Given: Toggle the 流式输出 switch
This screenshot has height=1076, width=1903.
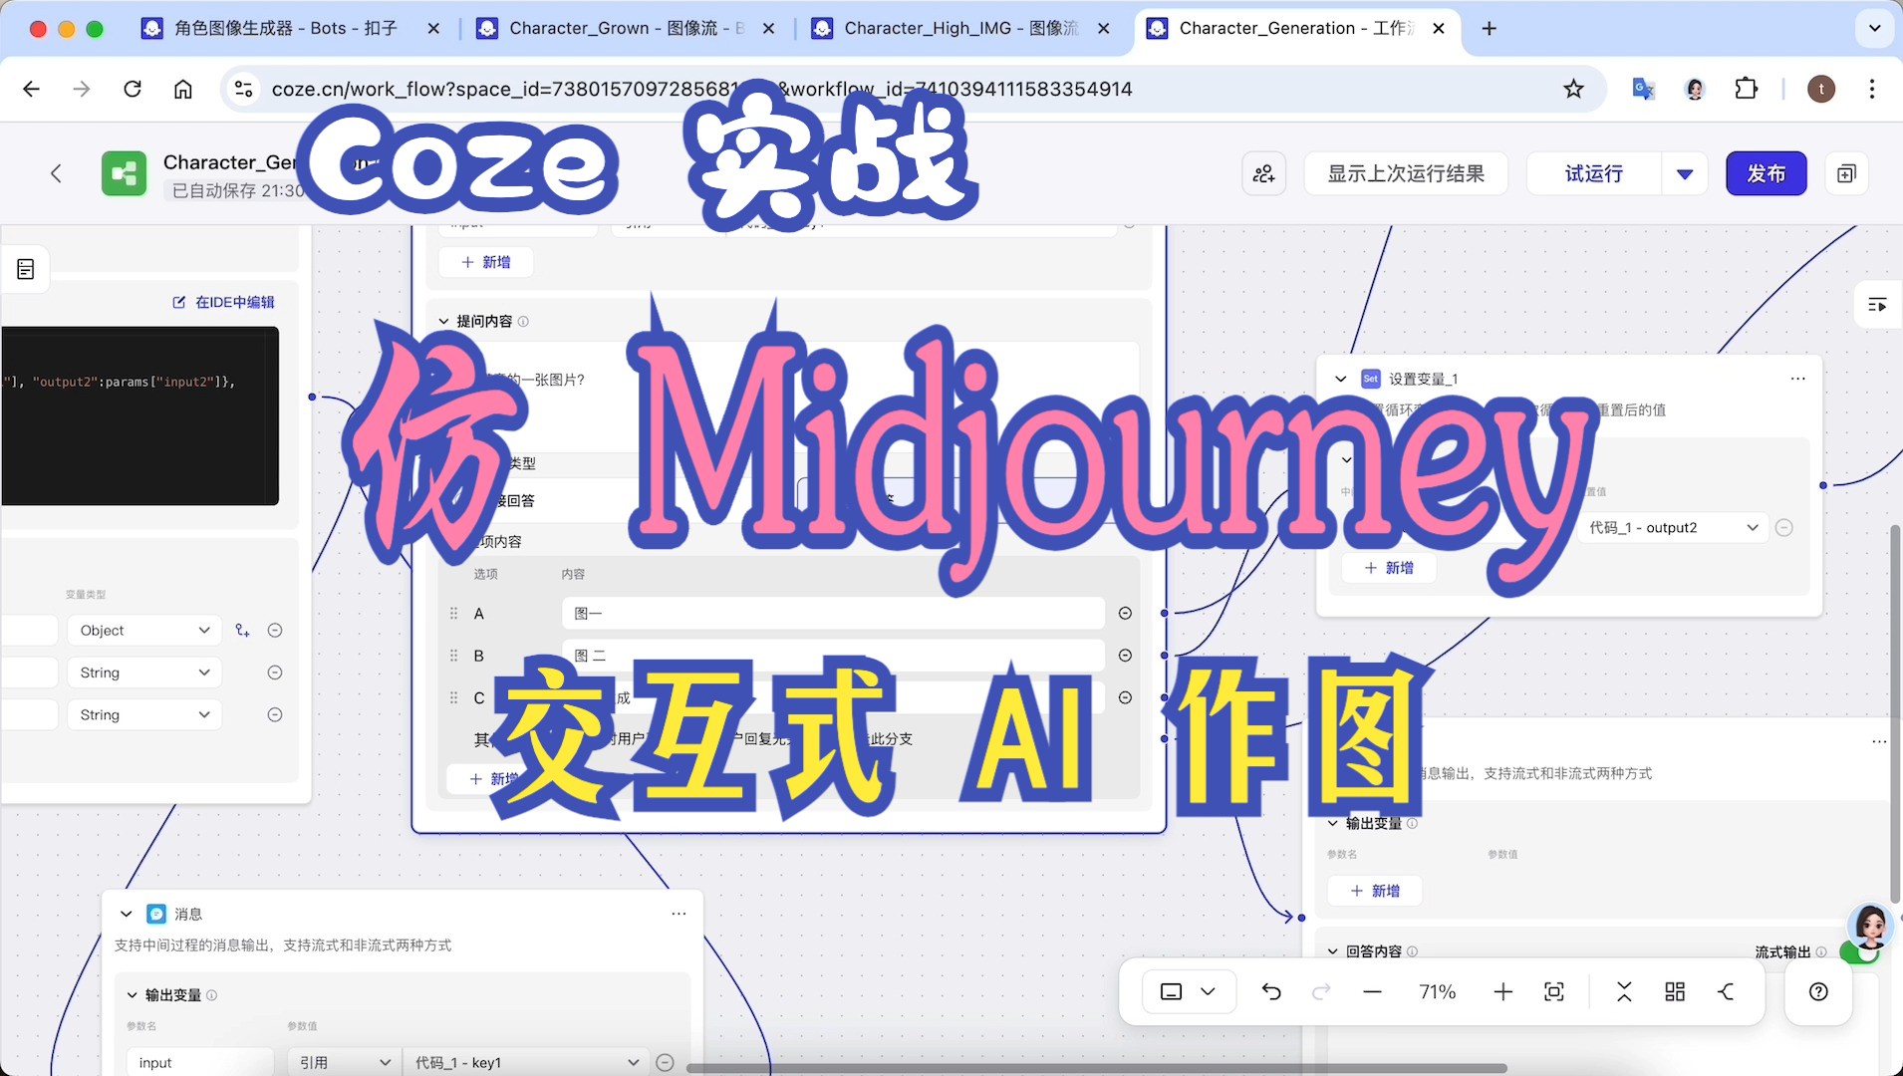Looking at the screenshot, I should [x=1859, y=952].
